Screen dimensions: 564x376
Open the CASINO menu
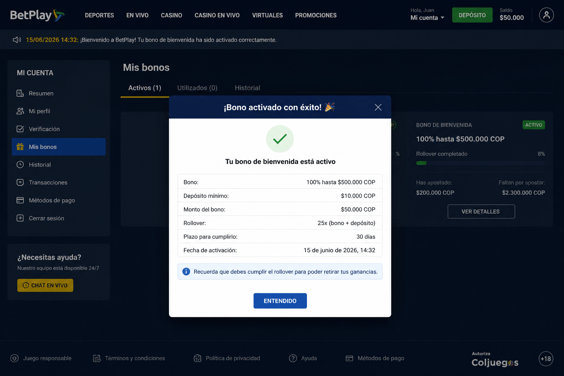point(171,15)
